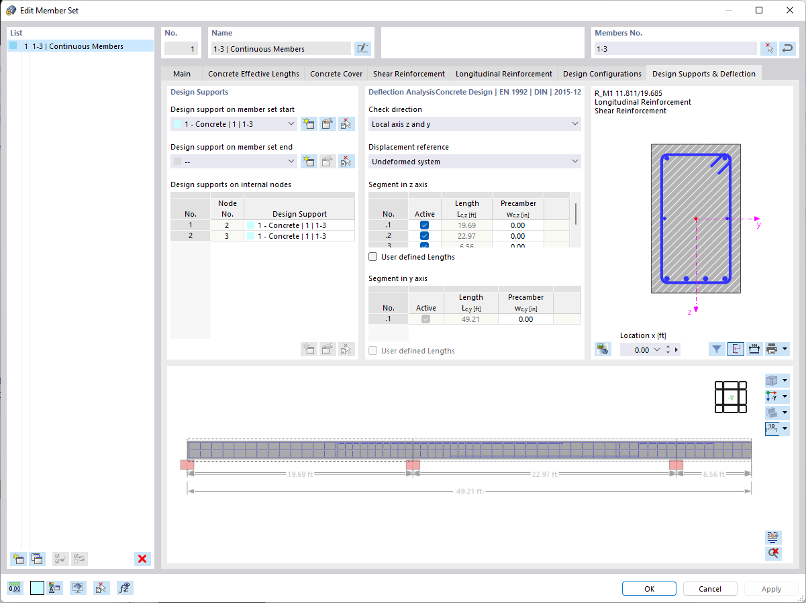This screenshot has width=806, height=603.
Task: Expand the isometric view options arrow
Action: (785, 380)
